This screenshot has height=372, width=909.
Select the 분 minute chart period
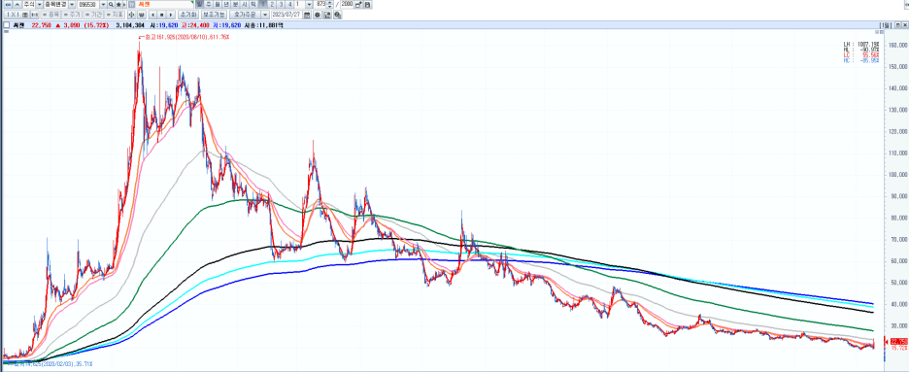235,4
